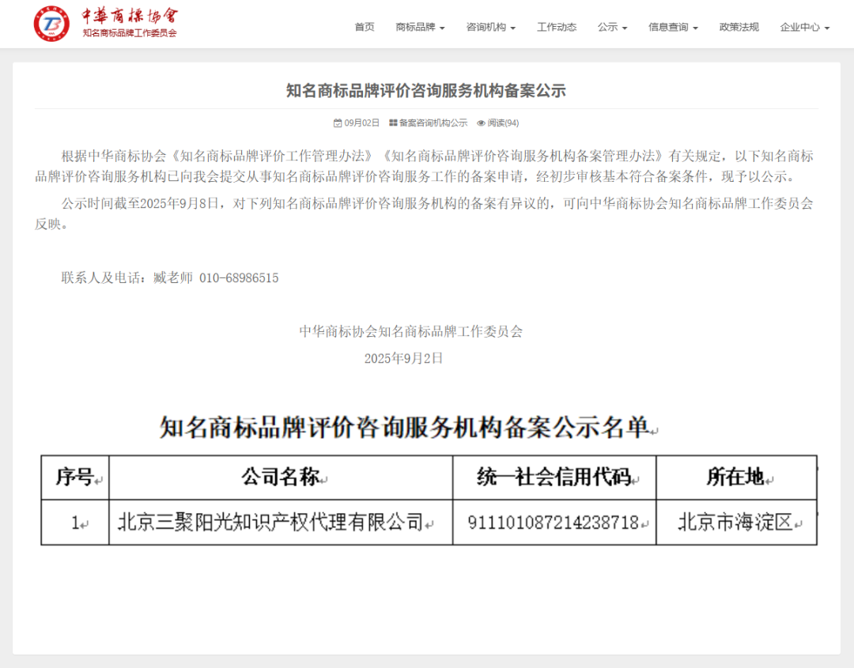Expand the 商标品牌 dropdown menu

[420, 27]
